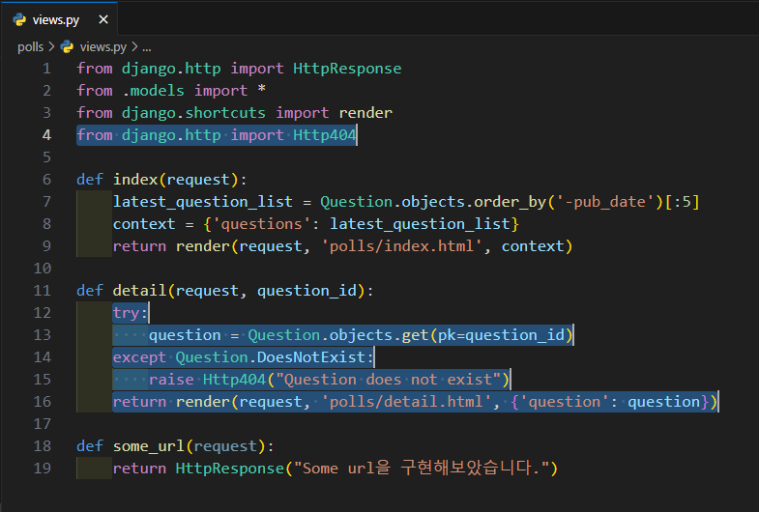Click 'polls/index.html' string
759x512 pixels.
401,246
